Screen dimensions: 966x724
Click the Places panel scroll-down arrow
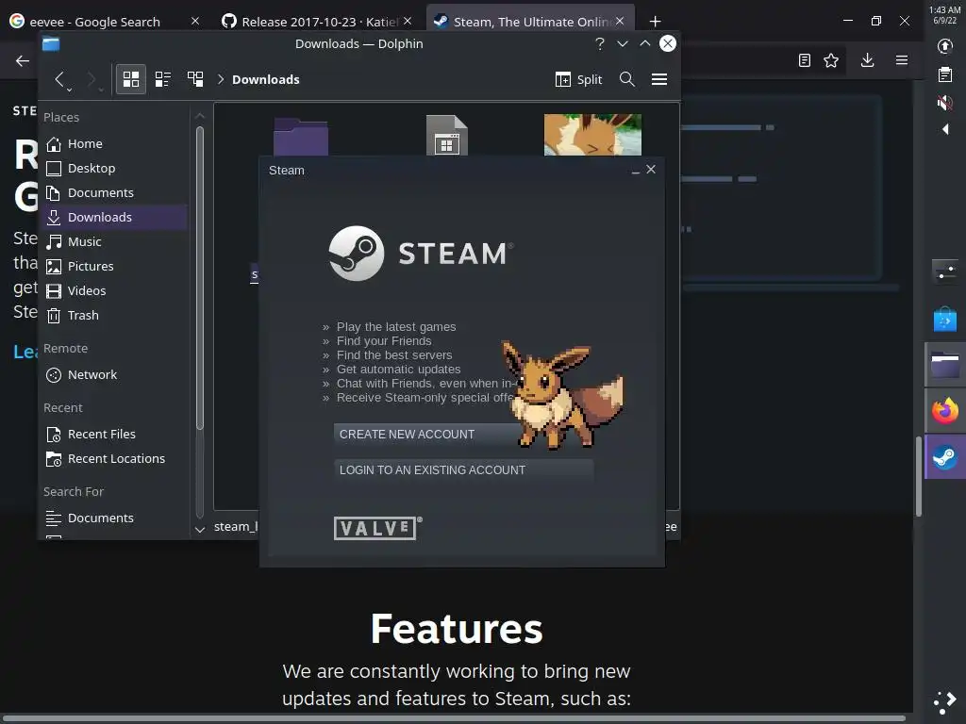point(200,529)
